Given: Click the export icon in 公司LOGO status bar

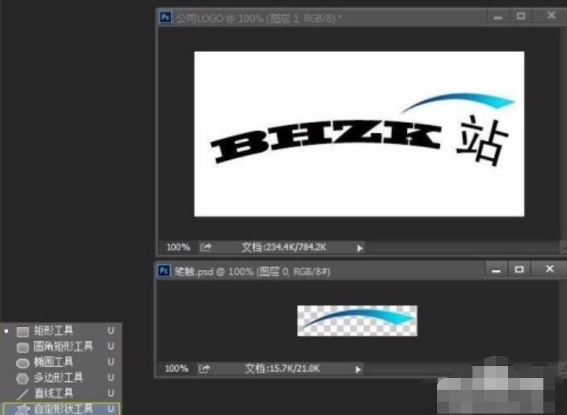Looking at the screenshot, I should click(x=206, y=247).
